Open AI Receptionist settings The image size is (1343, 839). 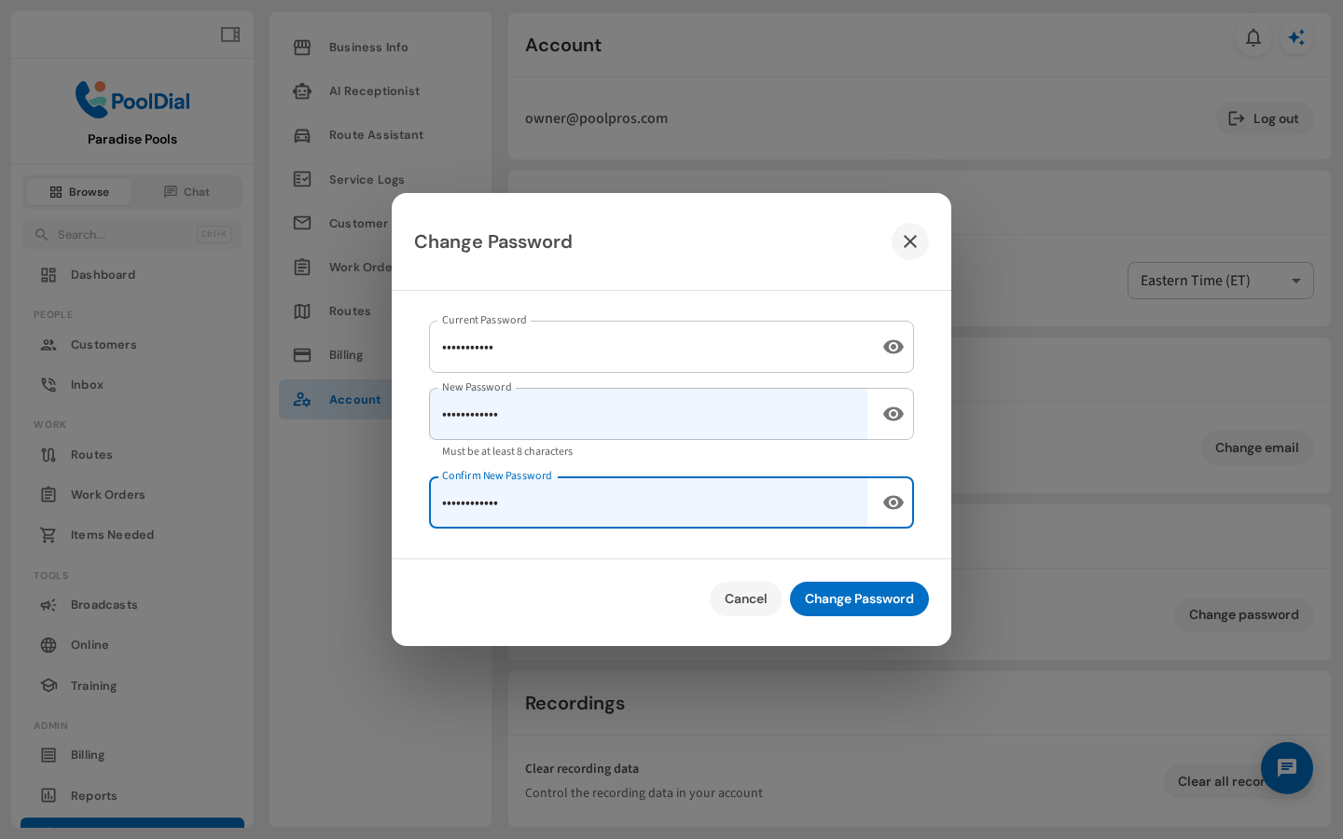(381, 91)
